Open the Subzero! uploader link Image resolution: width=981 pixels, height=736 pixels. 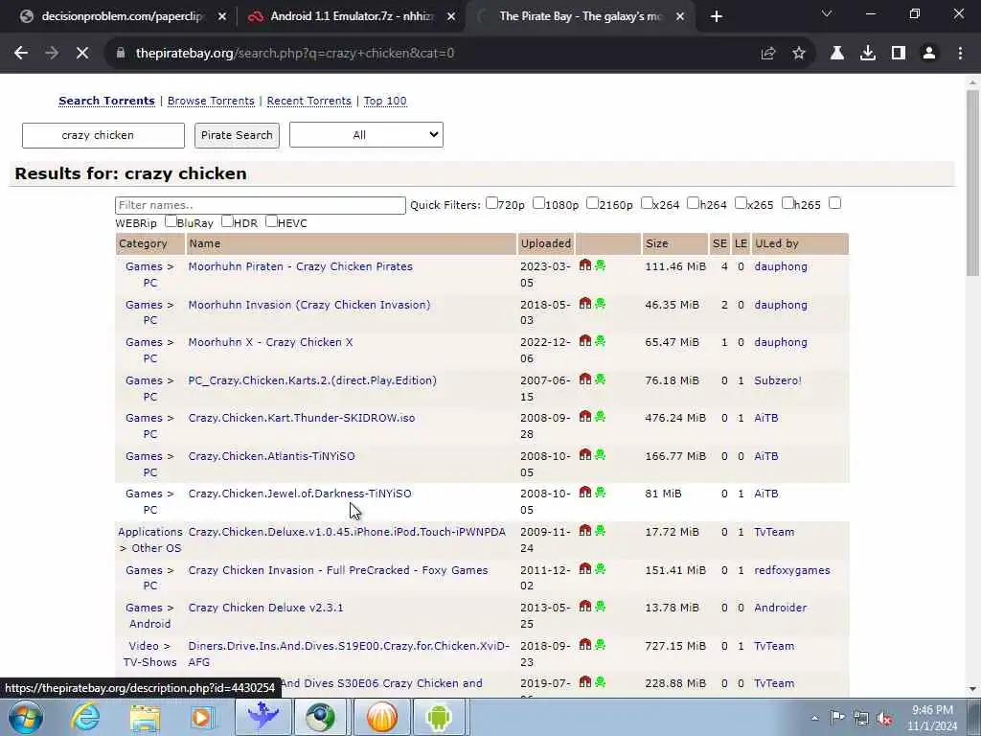coord(778,380)
